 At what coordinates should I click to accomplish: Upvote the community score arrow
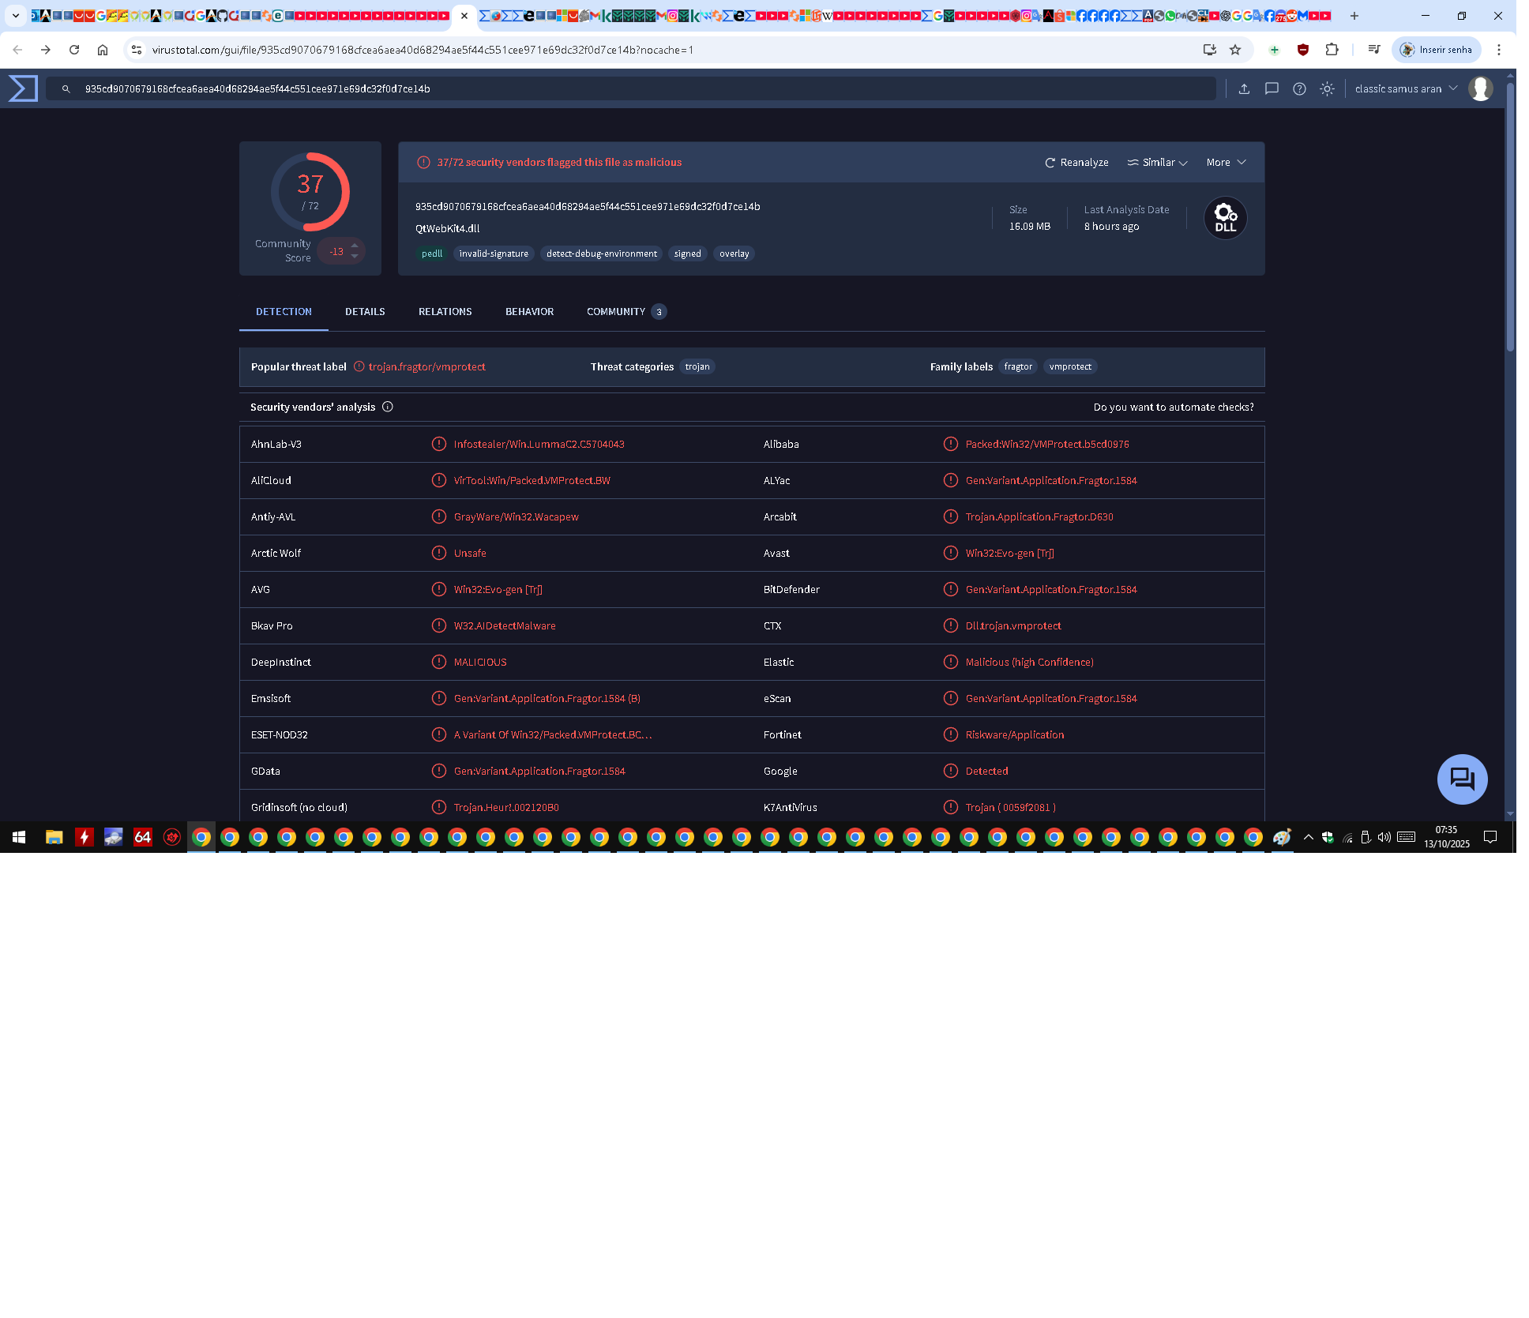tap(355, 246)
